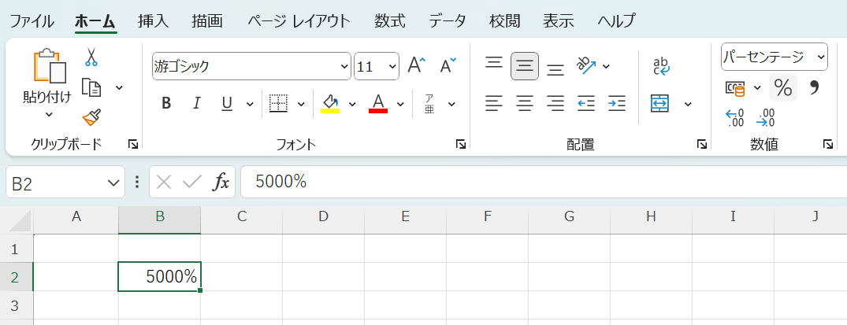
Task: Open the font name dropdown (游ゴシック)
Action: (343, 67)
